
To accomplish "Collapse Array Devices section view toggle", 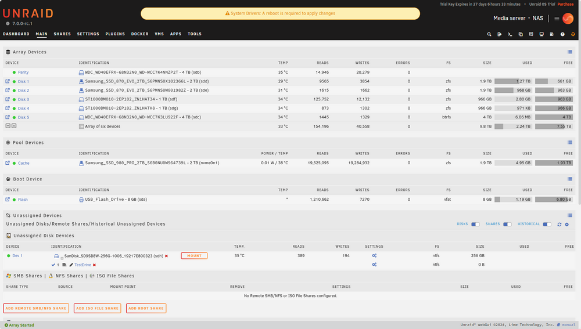I will pos(570,52).
